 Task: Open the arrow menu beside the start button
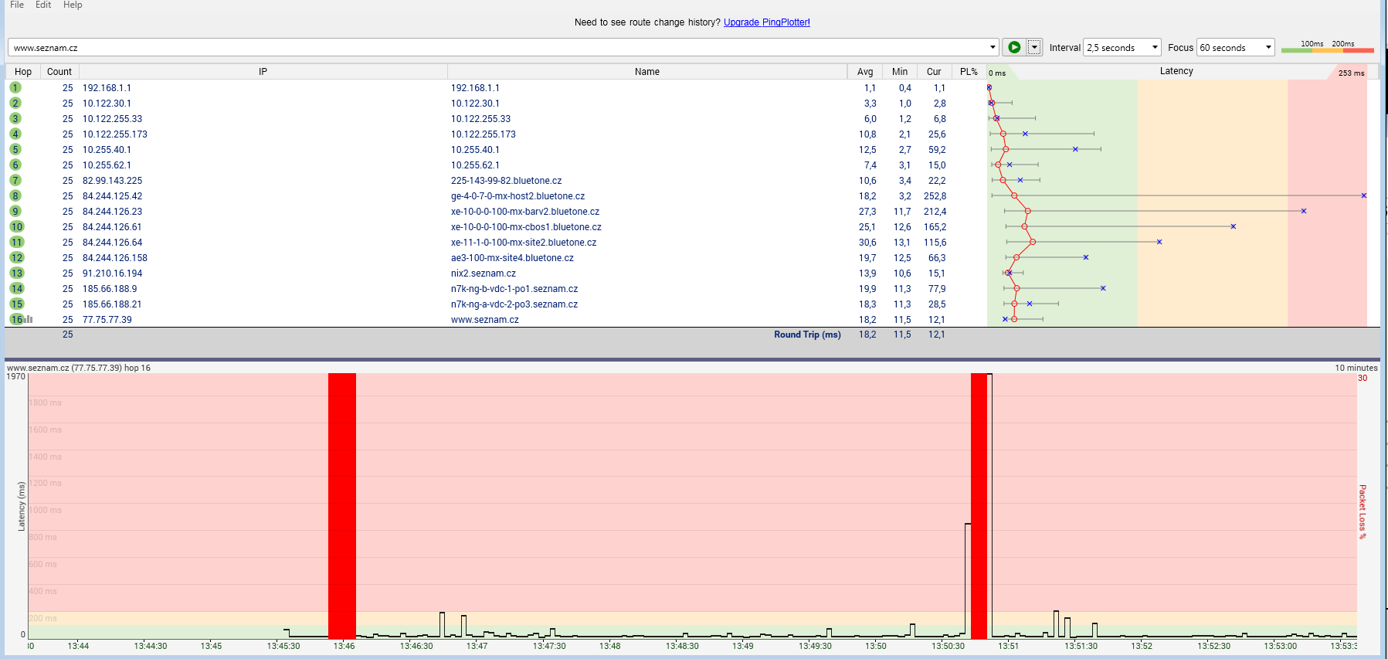1034,47
